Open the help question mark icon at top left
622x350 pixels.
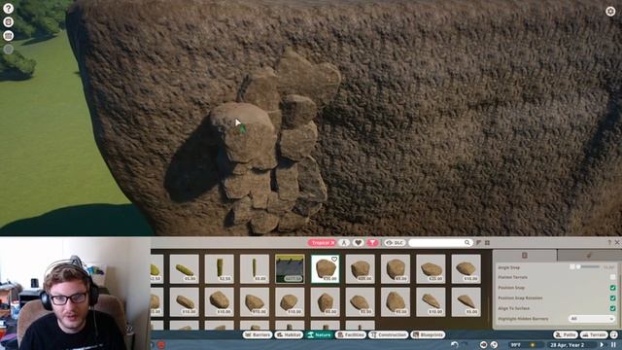pyautogui.click(x=8, y=8)
